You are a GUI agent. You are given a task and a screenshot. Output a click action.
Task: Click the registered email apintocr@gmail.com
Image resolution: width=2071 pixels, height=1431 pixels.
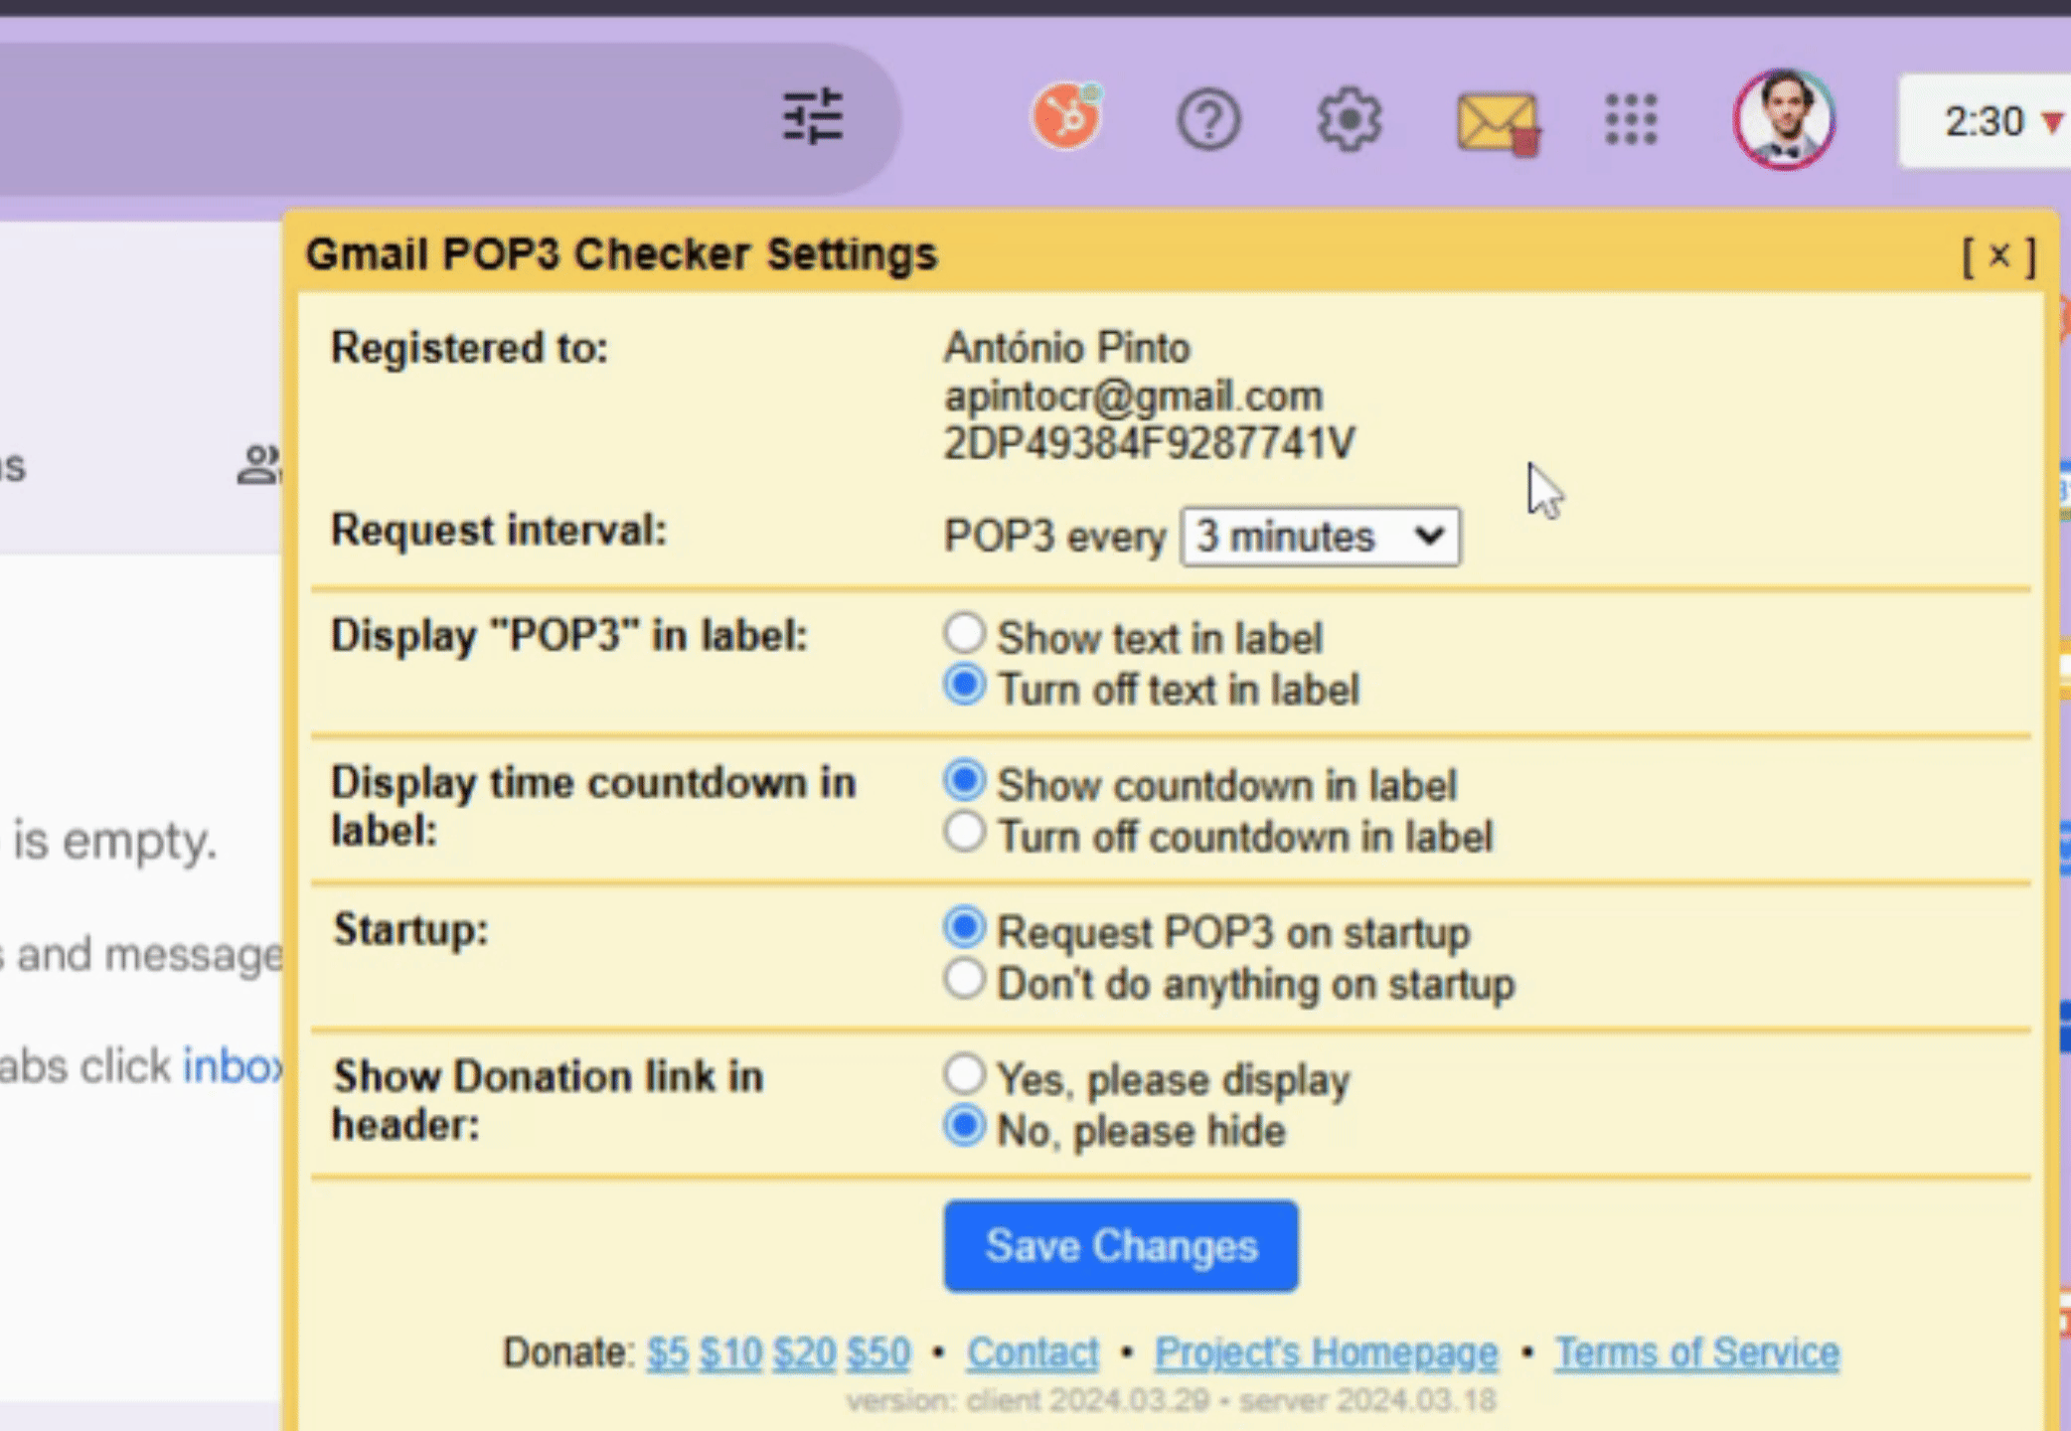point(1133,397)
